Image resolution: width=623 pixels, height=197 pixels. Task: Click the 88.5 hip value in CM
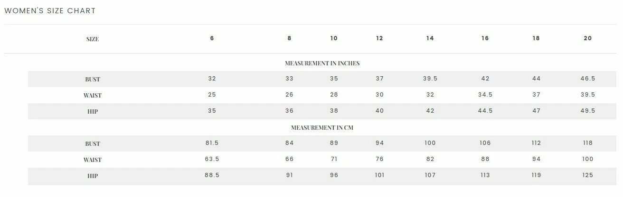(212, 175)
